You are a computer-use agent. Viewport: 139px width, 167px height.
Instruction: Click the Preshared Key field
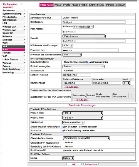click(91, 50)
